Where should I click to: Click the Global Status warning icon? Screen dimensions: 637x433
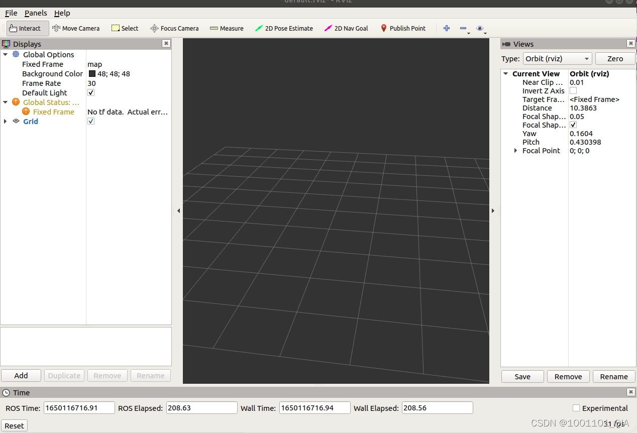[16, 102]
